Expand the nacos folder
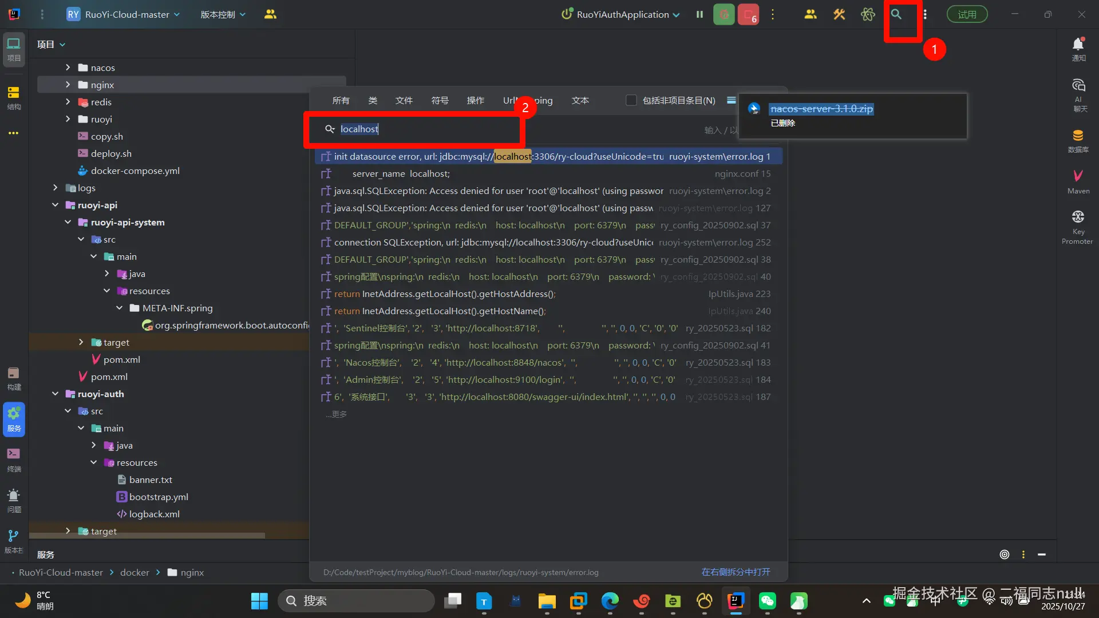Image resolution: width=1099 pixels, height=618 pixels. (68, 68)
